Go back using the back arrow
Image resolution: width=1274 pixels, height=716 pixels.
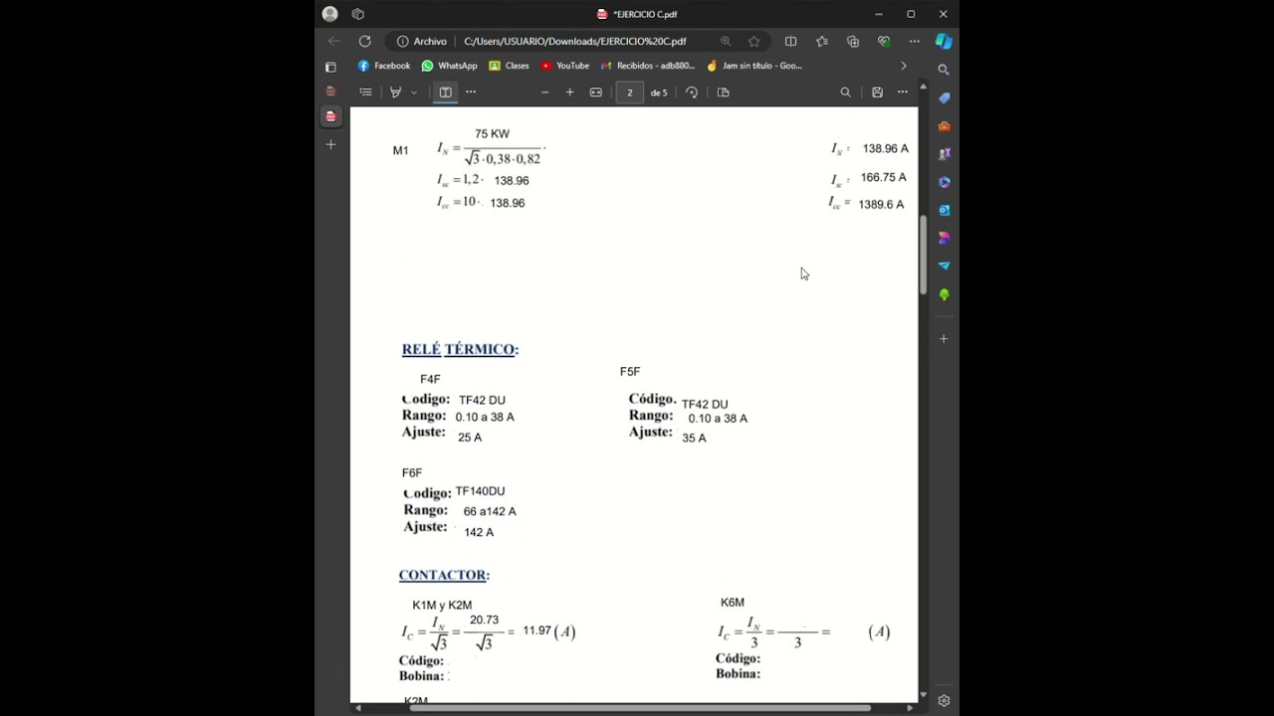point(334,41)
